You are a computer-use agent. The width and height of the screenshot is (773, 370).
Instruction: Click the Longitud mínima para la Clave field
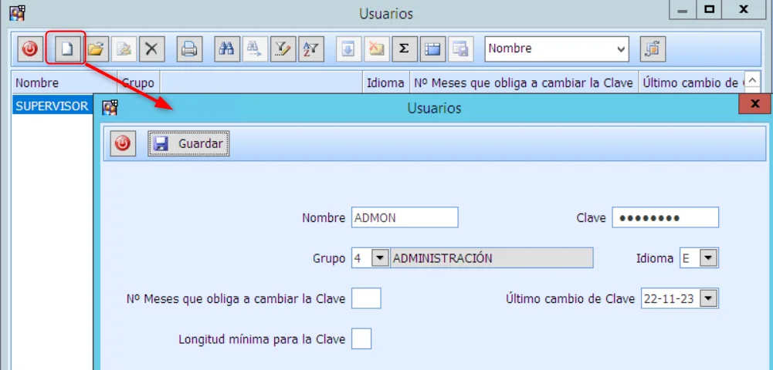pos(361,338)
